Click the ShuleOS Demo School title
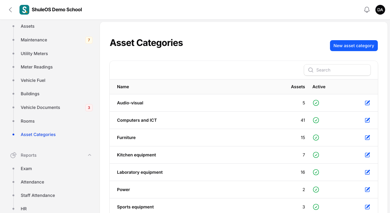Image resolution: width=390 pixels, height=213 pixels. click(x=57, y=10)
